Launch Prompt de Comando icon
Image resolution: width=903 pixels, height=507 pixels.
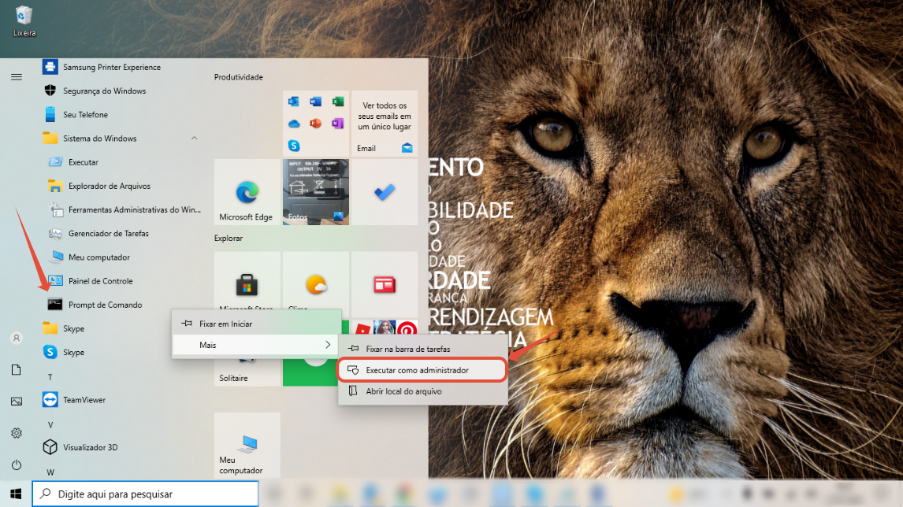(x=55, y=305)
